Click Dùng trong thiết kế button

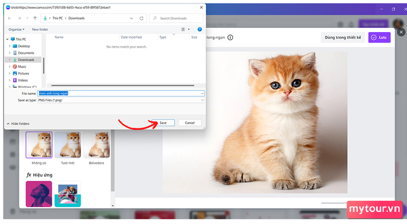click(343, 37)
